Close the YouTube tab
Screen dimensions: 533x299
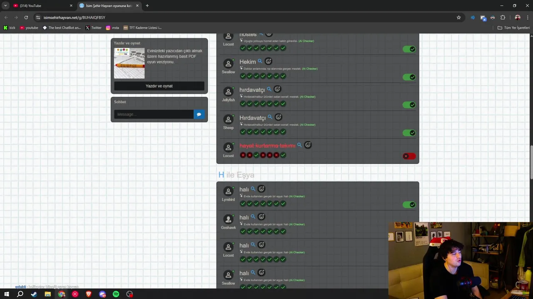click(71, 6)
